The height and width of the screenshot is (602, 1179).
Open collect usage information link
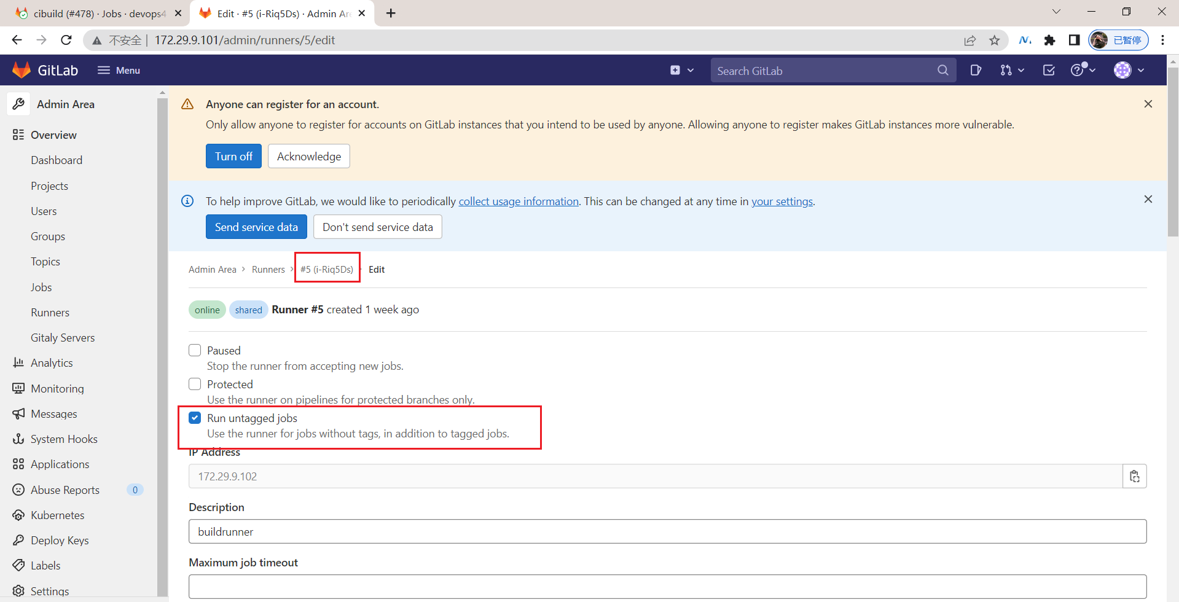tap(519, 201)
